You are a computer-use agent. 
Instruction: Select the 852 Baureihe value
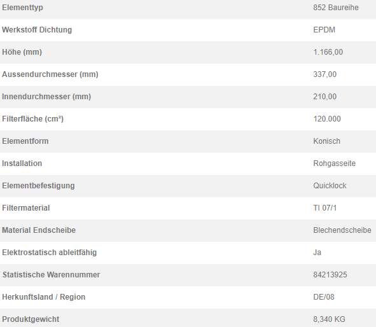click(x=336, y=8)
